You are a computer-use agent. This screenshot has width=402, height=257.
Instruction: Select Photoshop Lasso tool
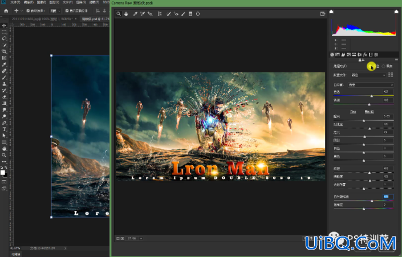click(x=4, y=38)
